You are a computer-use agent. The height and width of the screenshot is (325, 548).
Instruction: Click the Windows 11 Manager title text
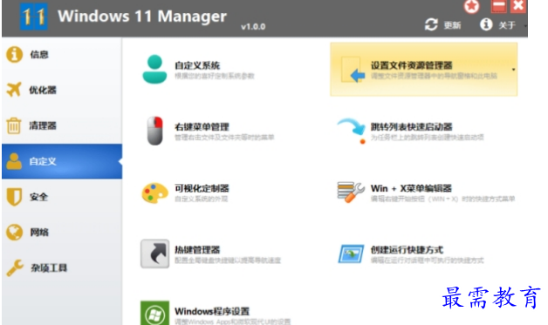click(x=142, y=17)
